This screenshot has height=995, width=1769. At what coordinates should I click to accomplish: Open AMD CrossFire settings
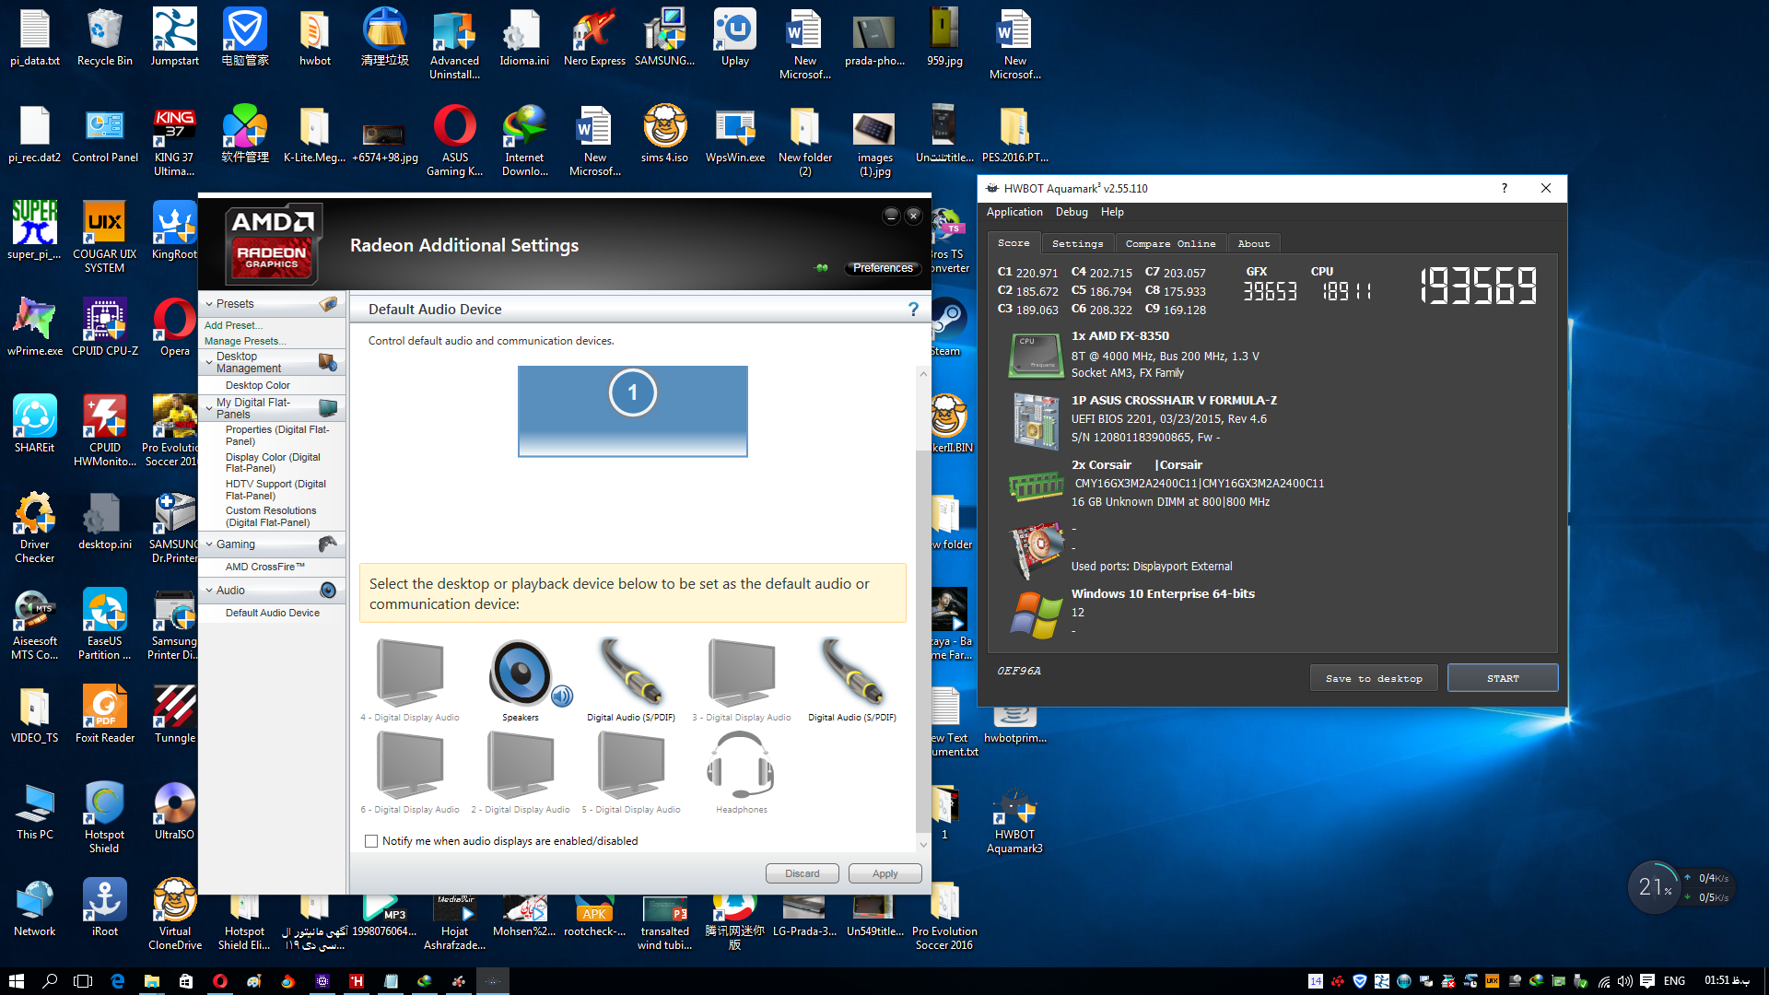coord(264,567)
